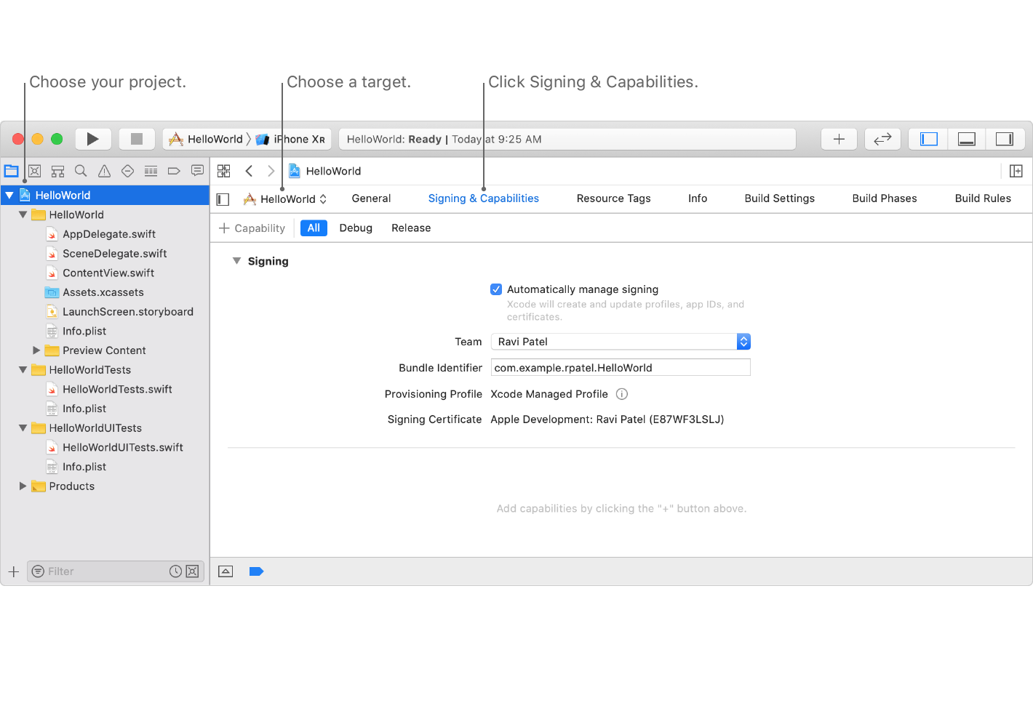Toggle the bottom debug area
The image size is (1033, 727).
coord(967,139)
